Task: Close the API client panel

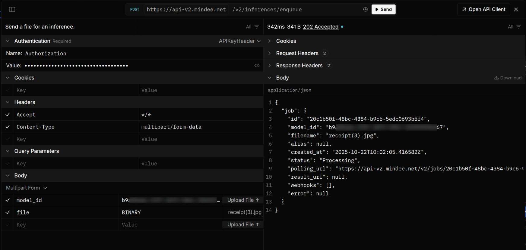Action: [516, 10]
